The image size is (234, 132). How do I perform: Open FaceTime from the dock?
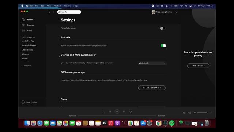pos(72,123)
